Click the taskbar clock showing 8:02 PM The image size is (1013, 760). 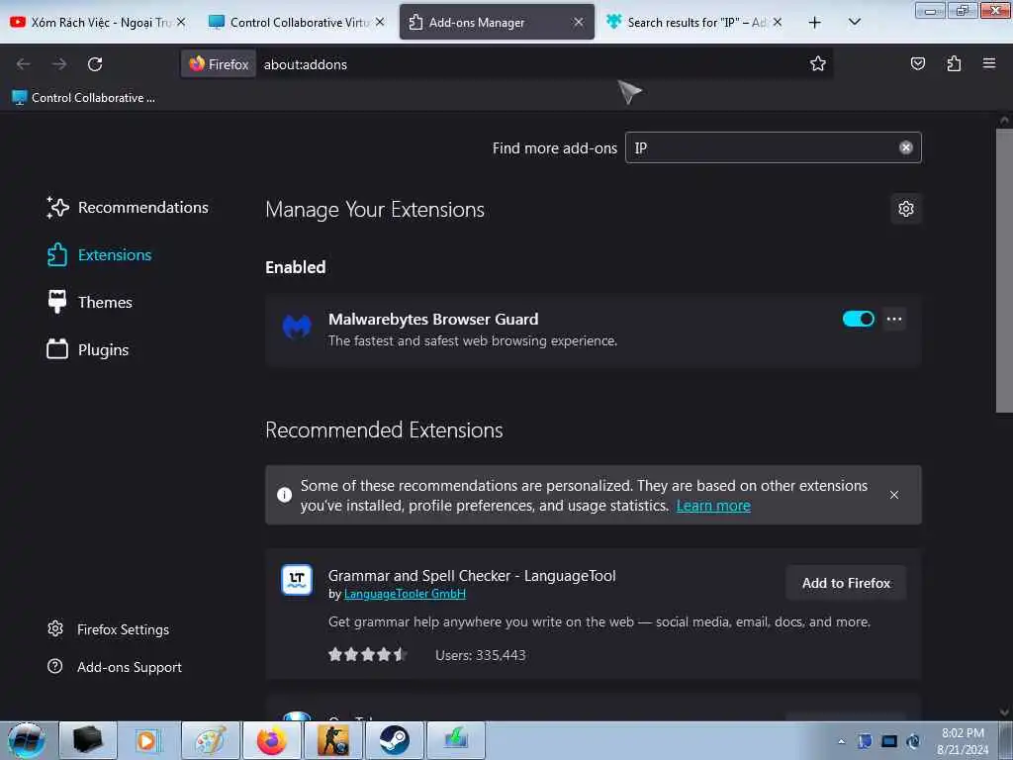pyautogui.click(x=963, y=741)
